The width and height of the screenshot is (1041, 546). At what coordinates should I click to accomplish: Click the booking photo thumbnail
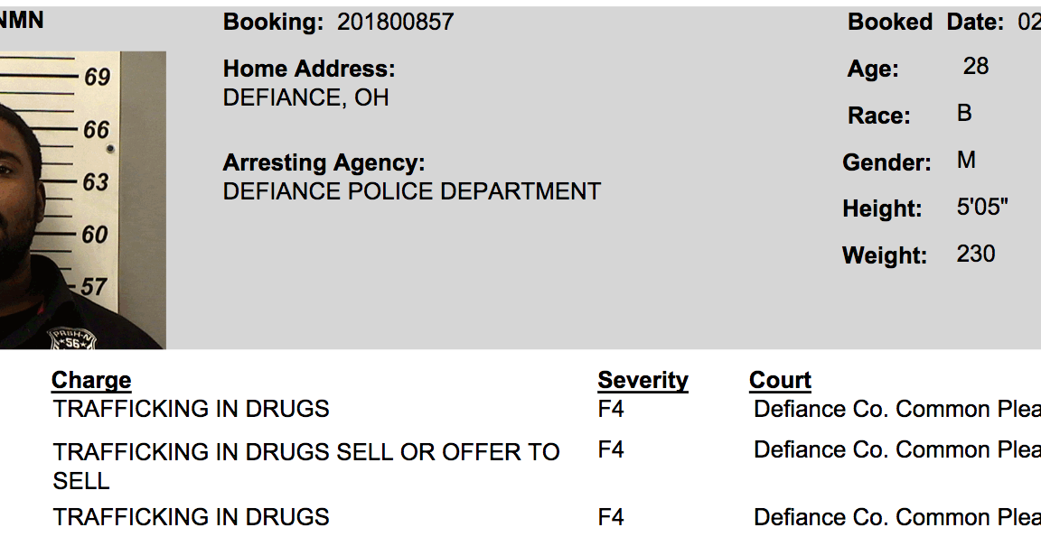(x=81, y=200)
